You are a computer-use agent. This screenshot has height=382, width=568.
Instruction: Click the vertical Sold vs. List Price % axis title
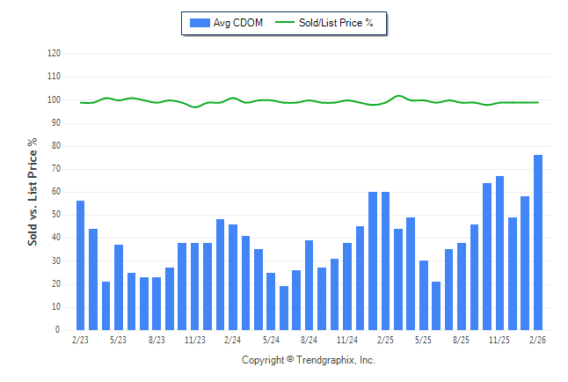coord(33,191)
